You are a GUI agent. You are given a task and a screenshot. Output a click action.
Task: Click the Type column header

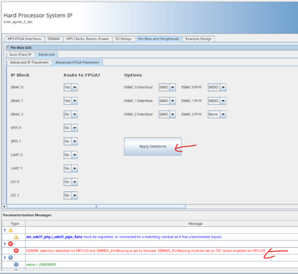(15, 224)
